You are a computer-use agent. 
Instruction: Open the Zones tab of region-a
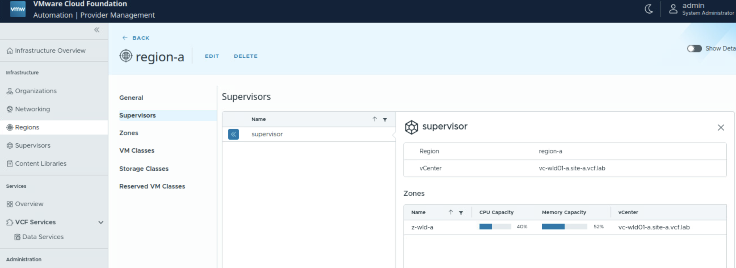coord(129,133)
